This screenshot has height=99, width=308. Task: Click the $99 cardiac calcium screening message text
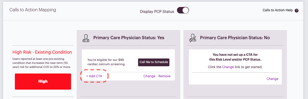click(x=106, y=62)
